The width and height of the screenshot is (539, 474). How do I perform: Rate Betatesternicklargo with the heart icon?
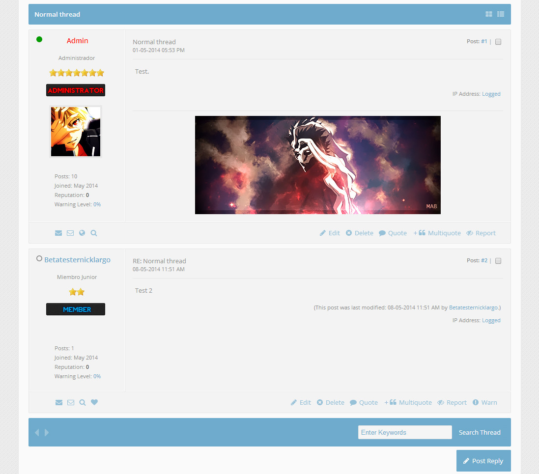94,402
